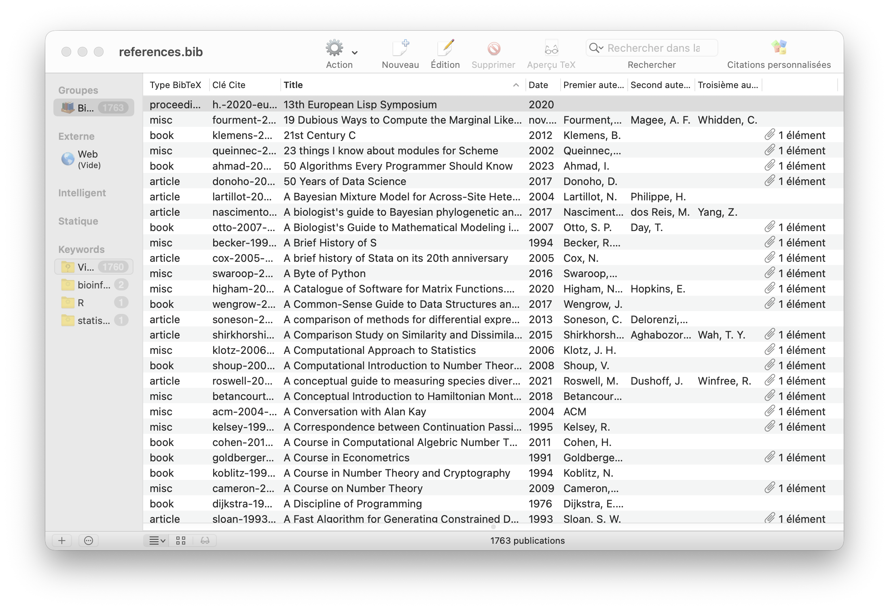Click second author cell Philippe, H.
The image size is (889, 610).
click(x=658, y=197)
